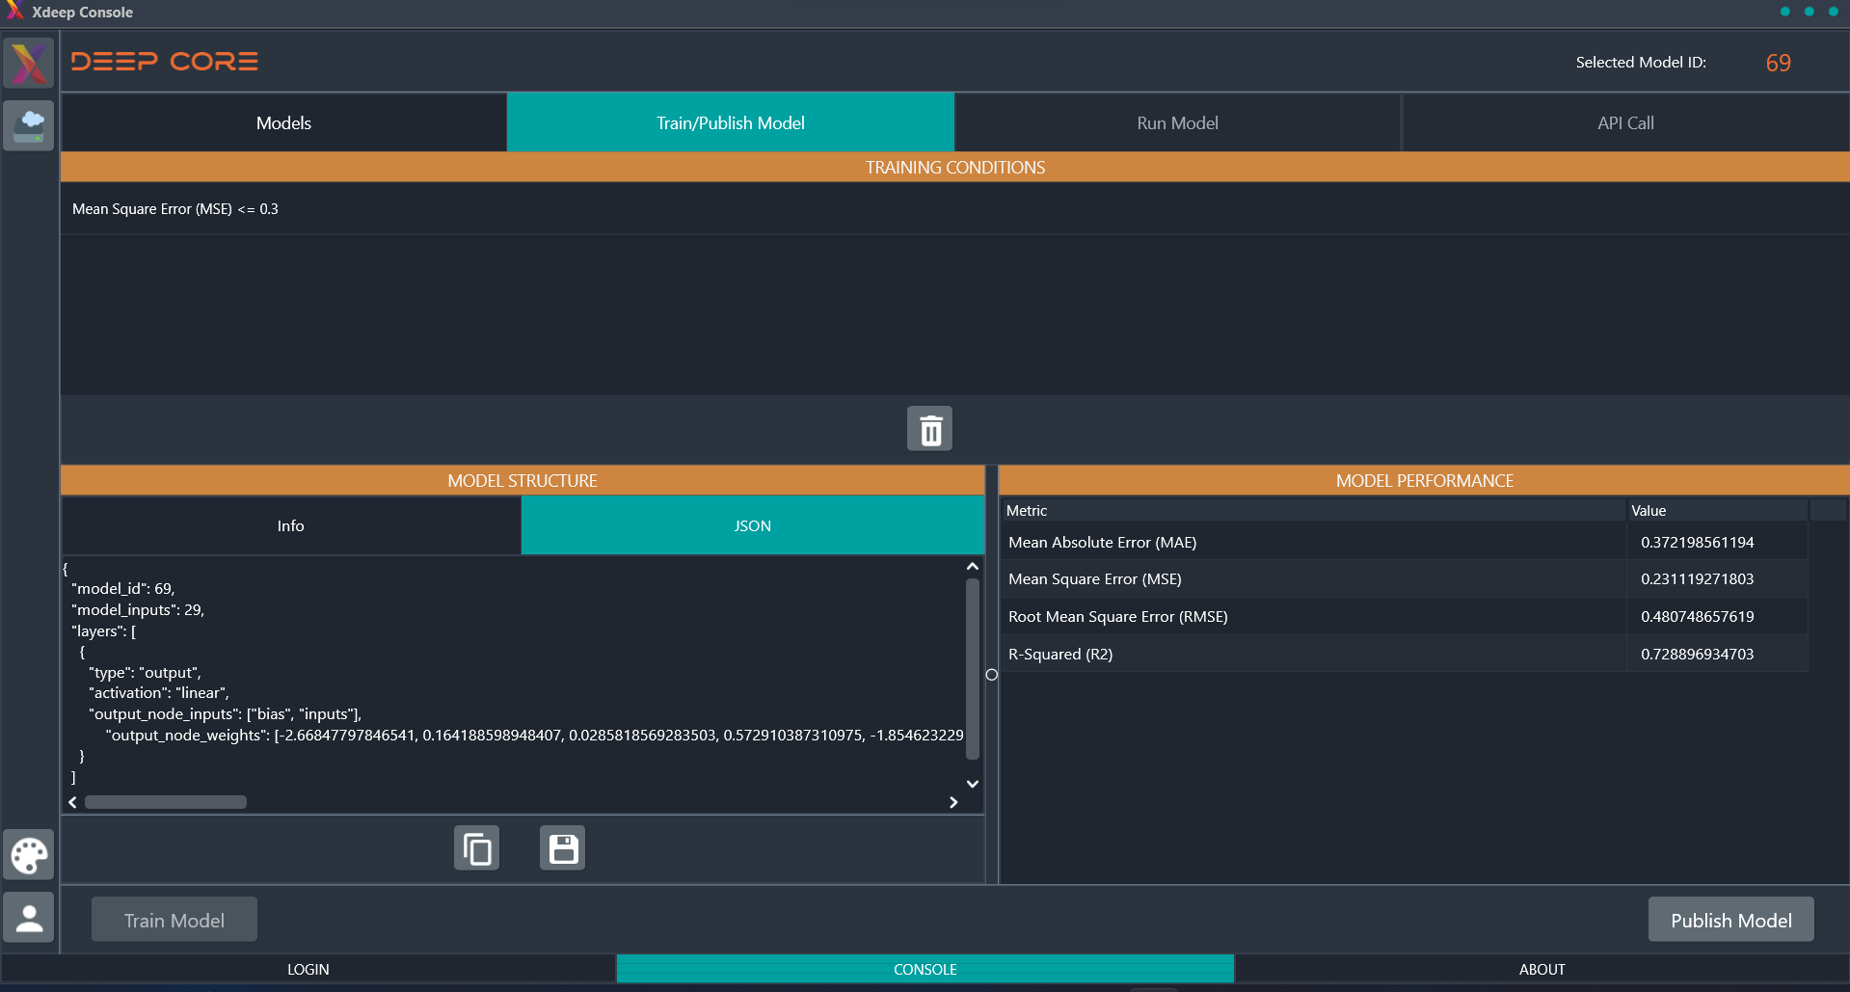Open the color palette theme icon
The width and height of the screenshot is (1850, 992).
point(29,855)
